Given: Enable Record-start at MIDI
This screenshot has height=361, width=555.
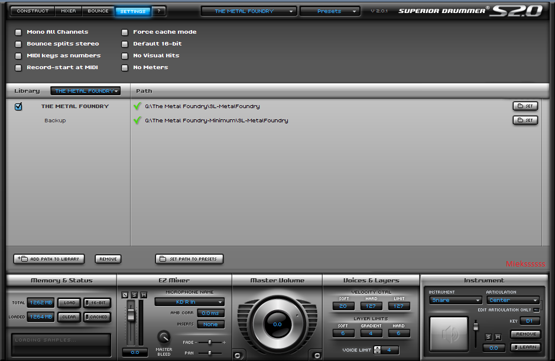Looking at the screenshot, I should click(18, 67).
